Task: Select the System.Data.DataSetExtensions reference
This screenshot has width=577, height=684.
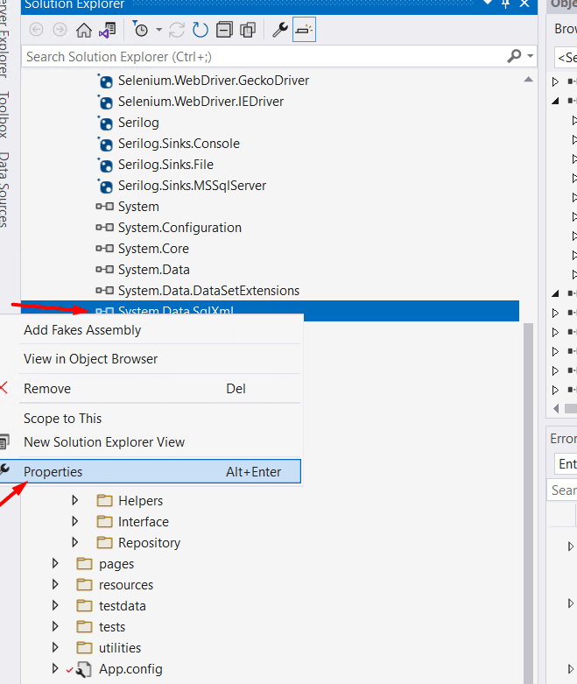Action: pos(208,291)
